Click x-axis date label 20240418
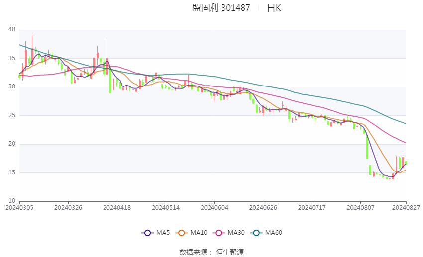The image size is (423, 257). (117, 208)
